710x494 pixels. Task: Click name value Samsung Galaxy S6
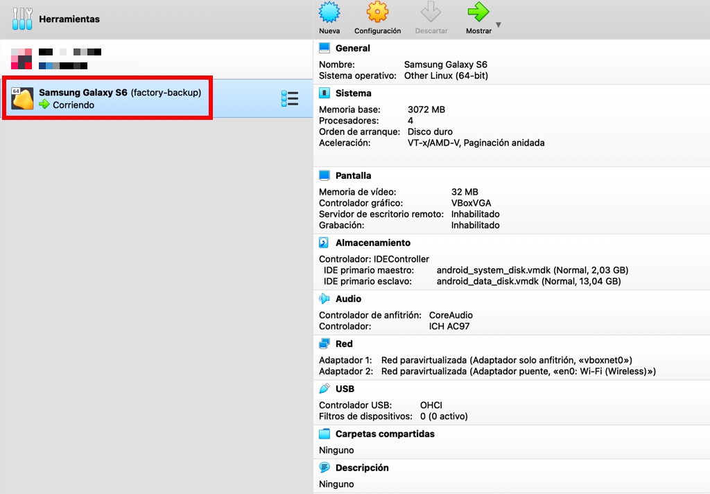[446, 64]
